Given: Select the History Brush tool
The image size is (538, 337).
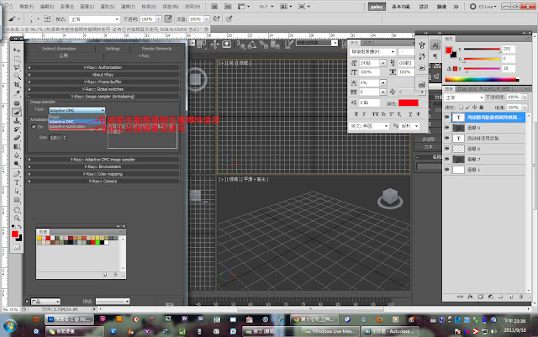Looking at the screenshot, I should click(x=17, y=129).
